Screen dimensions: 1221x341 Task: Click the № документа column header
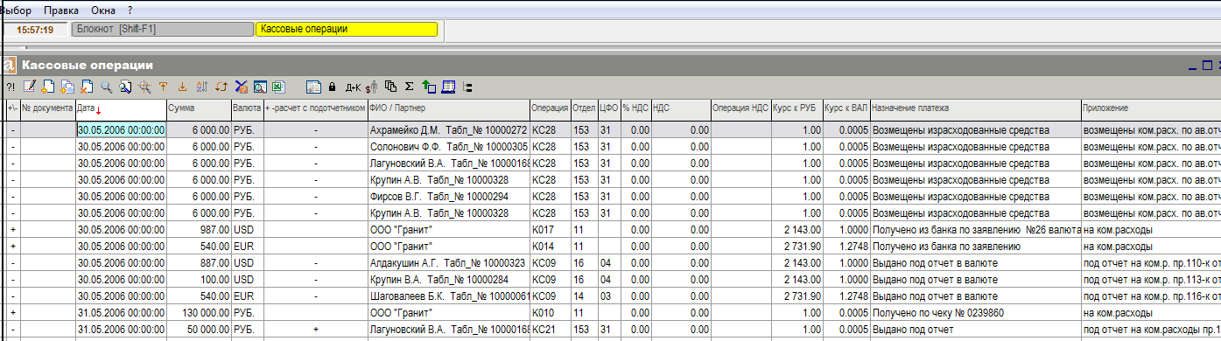47,109
